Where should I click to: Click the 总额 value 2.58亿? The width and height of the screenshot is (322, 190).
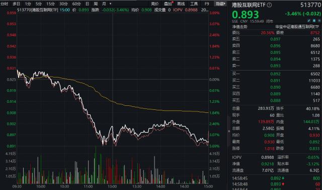coord(268,129)
